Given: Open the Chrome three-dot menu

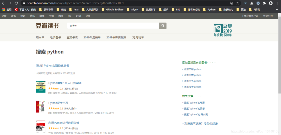Looking at the screenshot, I should click(277, 3).
